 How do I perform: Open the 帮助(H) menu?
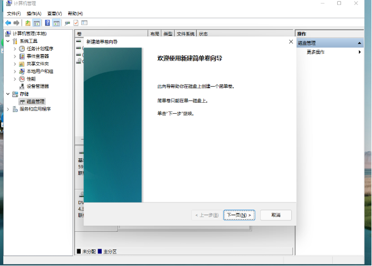(75, 13)
